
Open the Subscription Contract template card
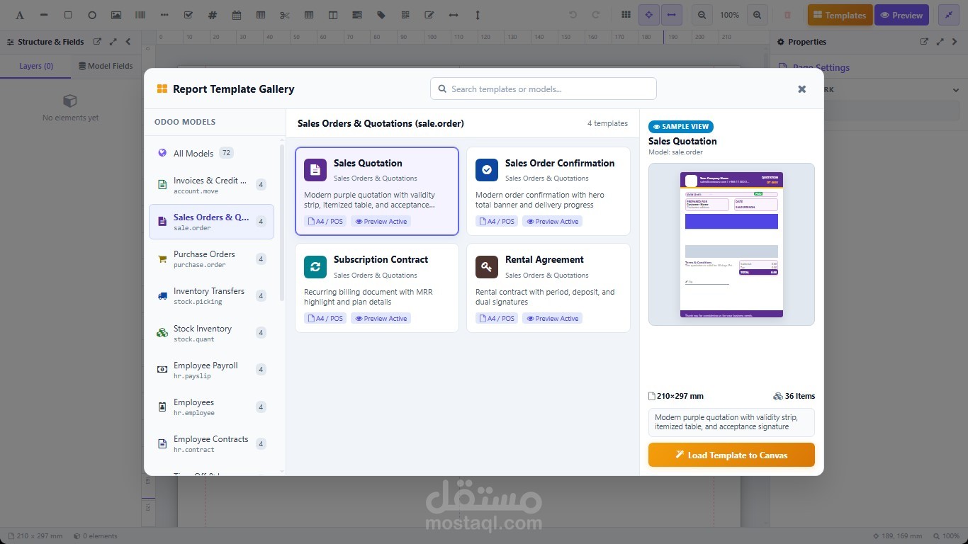pos(377,288)
